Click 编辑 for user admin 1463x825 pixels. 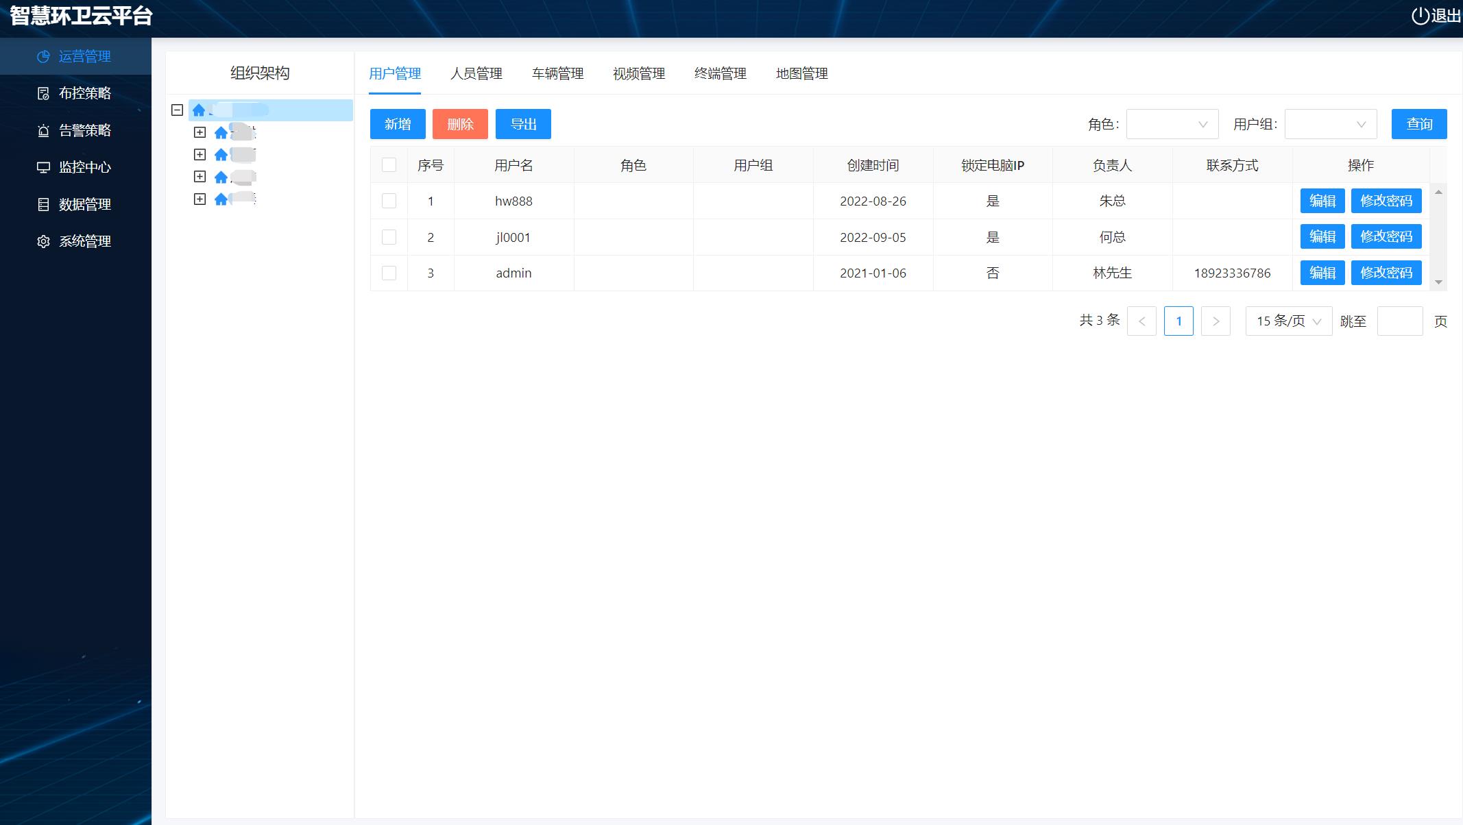[1322, 273]
